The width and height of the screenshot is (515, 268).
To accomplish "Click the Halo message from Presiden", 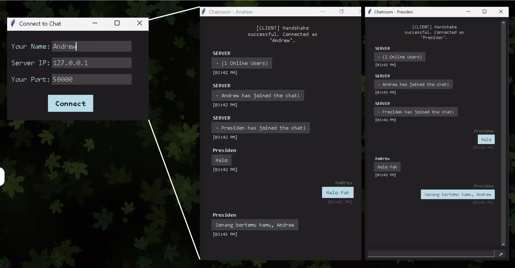I will [x=221, y=160].
